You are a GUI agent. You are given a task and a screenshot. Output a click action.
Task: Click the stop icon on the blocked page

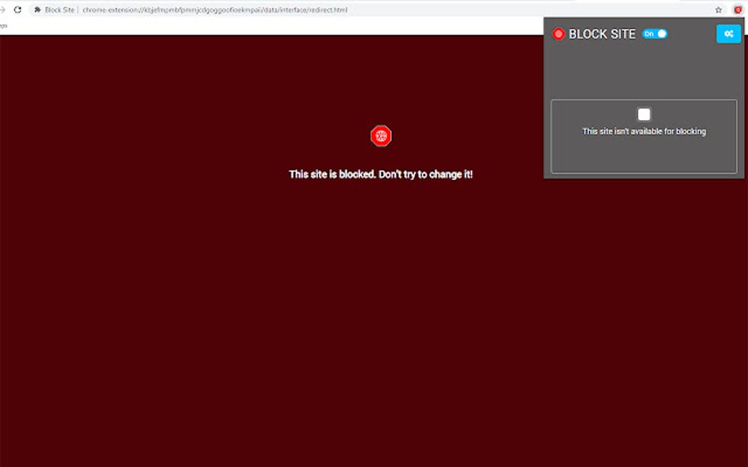[381, 136]
